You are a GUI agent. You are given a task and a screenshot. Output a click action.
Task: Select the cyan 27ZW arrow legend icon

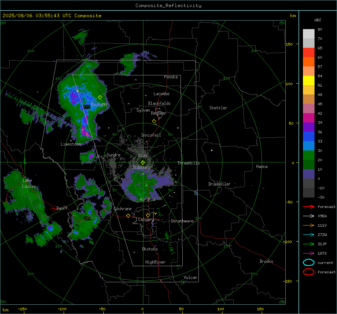coord(309,235)
